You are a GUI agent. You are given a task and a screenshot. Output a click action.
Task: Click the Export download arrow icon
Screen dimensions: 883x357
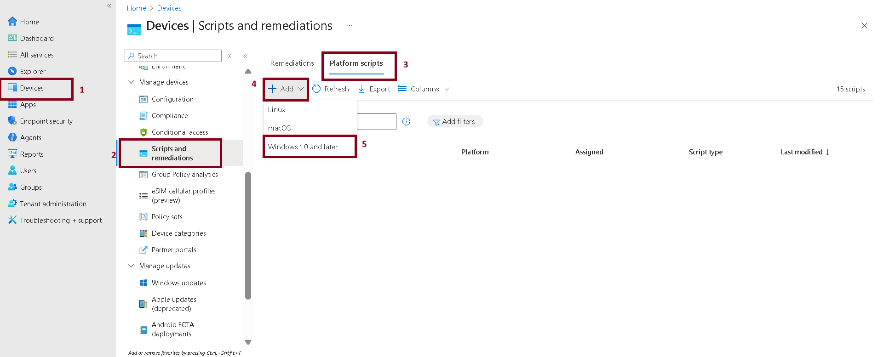(361, 89)
